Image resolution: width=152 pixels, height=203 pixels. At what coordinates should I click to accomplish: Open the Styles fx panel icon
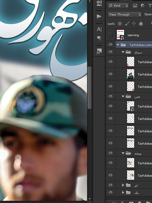coord(99,51)
